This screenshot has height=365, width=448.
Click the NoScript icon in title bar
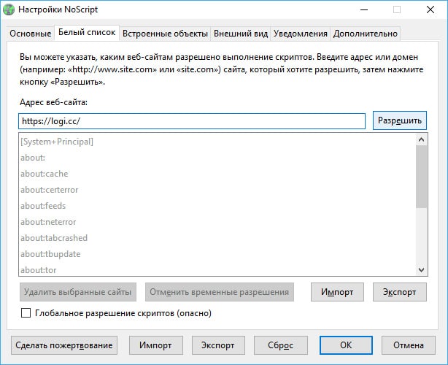(x=9, y=10)
